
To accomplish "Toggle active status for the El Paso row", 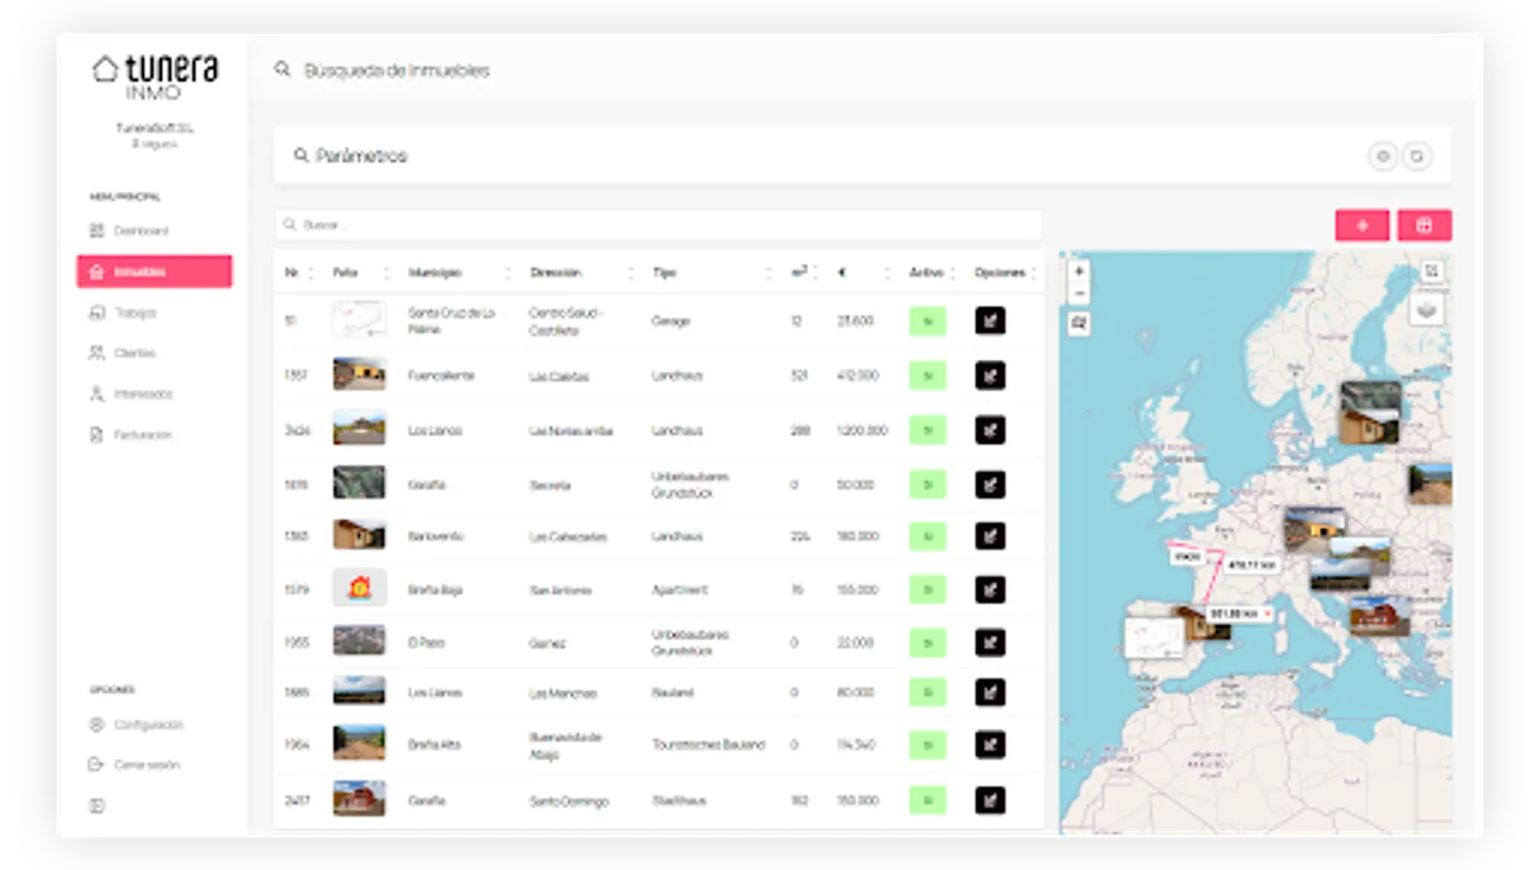I will tap(928, 643).
